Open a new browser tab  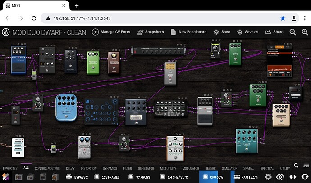77,6
